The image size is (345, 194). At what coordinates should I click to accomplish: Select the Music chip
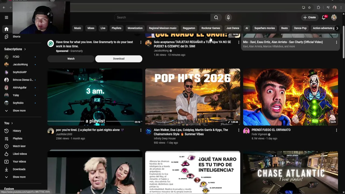point(78,28)
